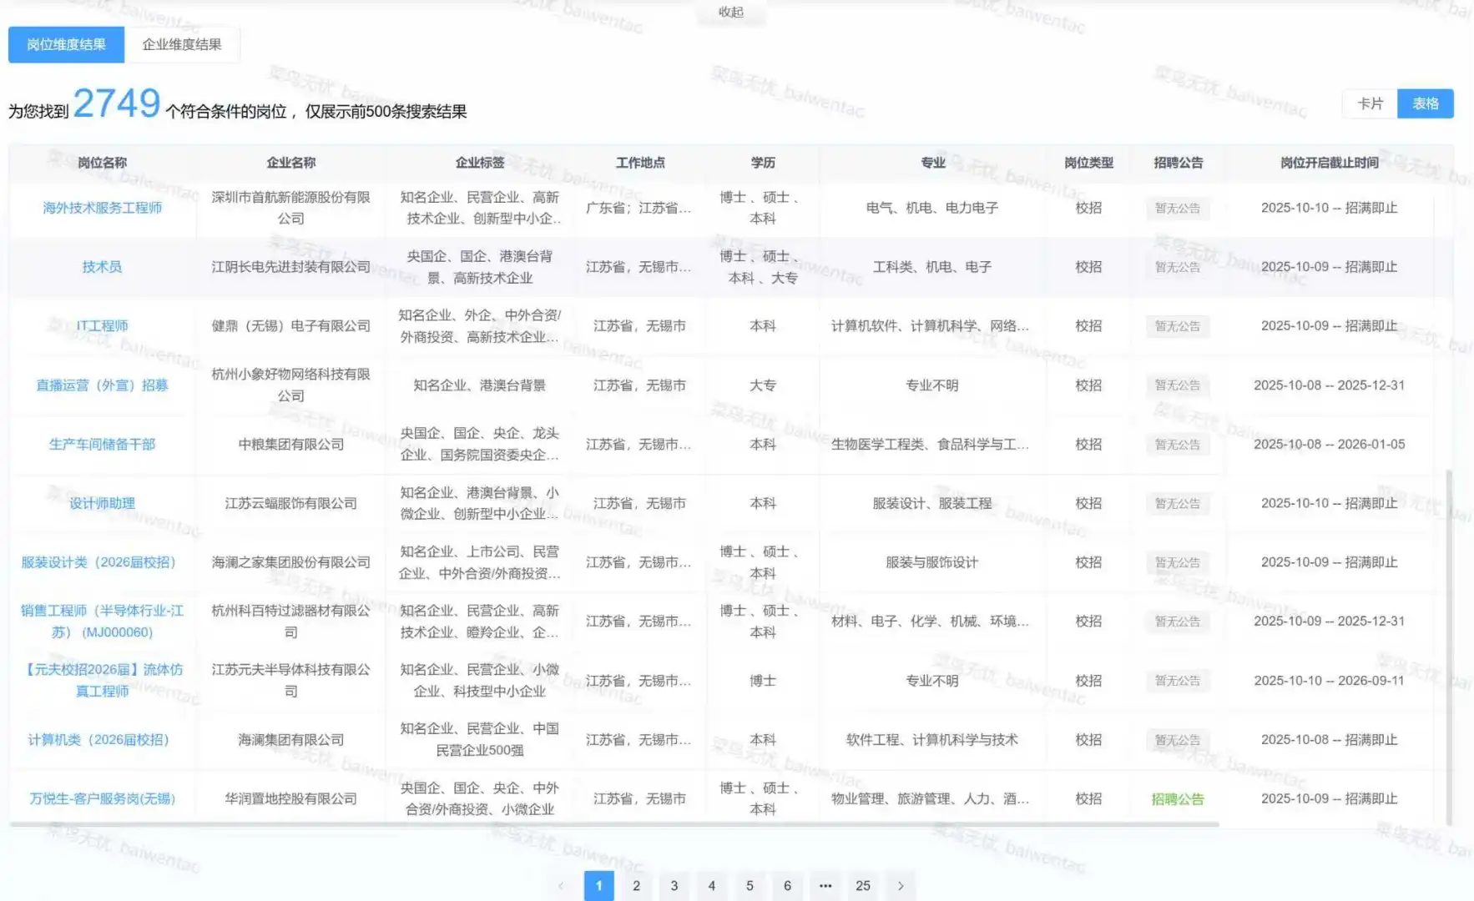Switch to 表格 table view
This screenshot has width=1474, height=901.
click(x=1426, y=103)
